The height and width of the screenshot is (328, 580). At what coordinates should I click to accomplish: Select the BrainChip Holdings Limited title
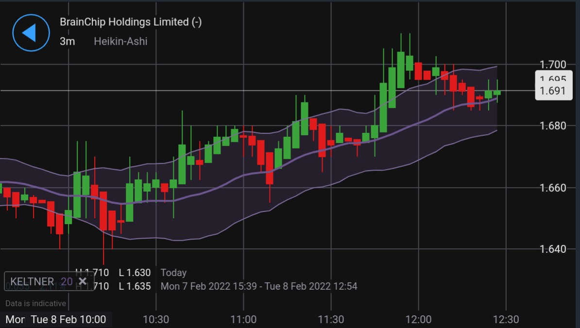130,22
